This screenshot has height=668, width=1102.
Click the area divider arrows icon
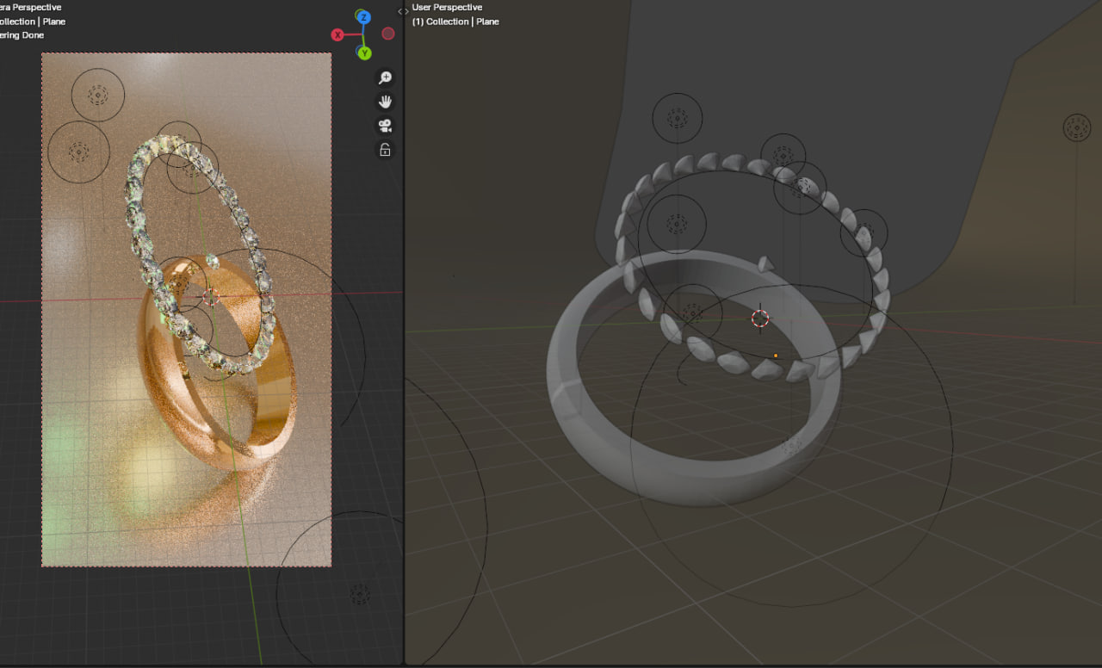[x=403, y=11]
